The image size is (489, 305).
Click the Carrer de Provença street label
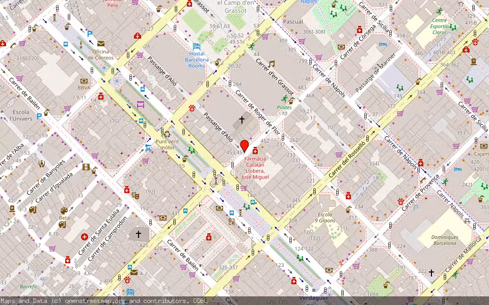coord(421,192)
